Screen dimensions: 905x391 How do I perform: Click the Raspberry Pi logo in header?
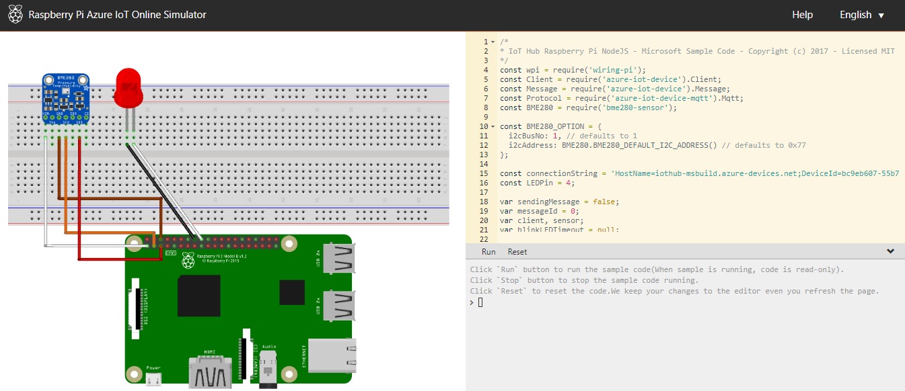16,15
